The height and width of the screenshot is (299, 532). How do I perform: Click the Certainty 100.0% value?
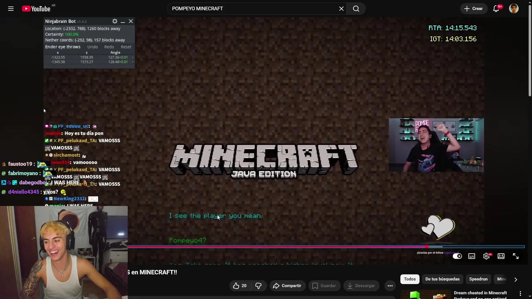tap(71, 34)
